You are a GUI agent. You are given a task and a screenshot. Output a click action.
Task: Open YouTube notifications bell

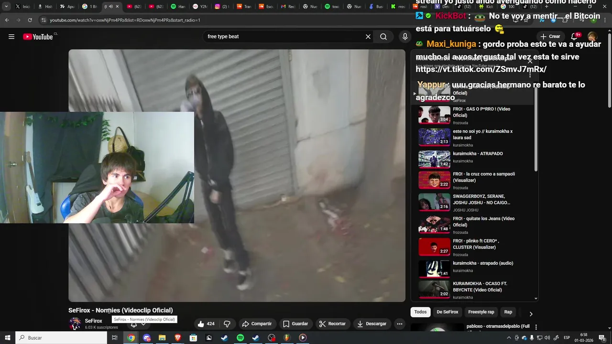click(575, 37)
